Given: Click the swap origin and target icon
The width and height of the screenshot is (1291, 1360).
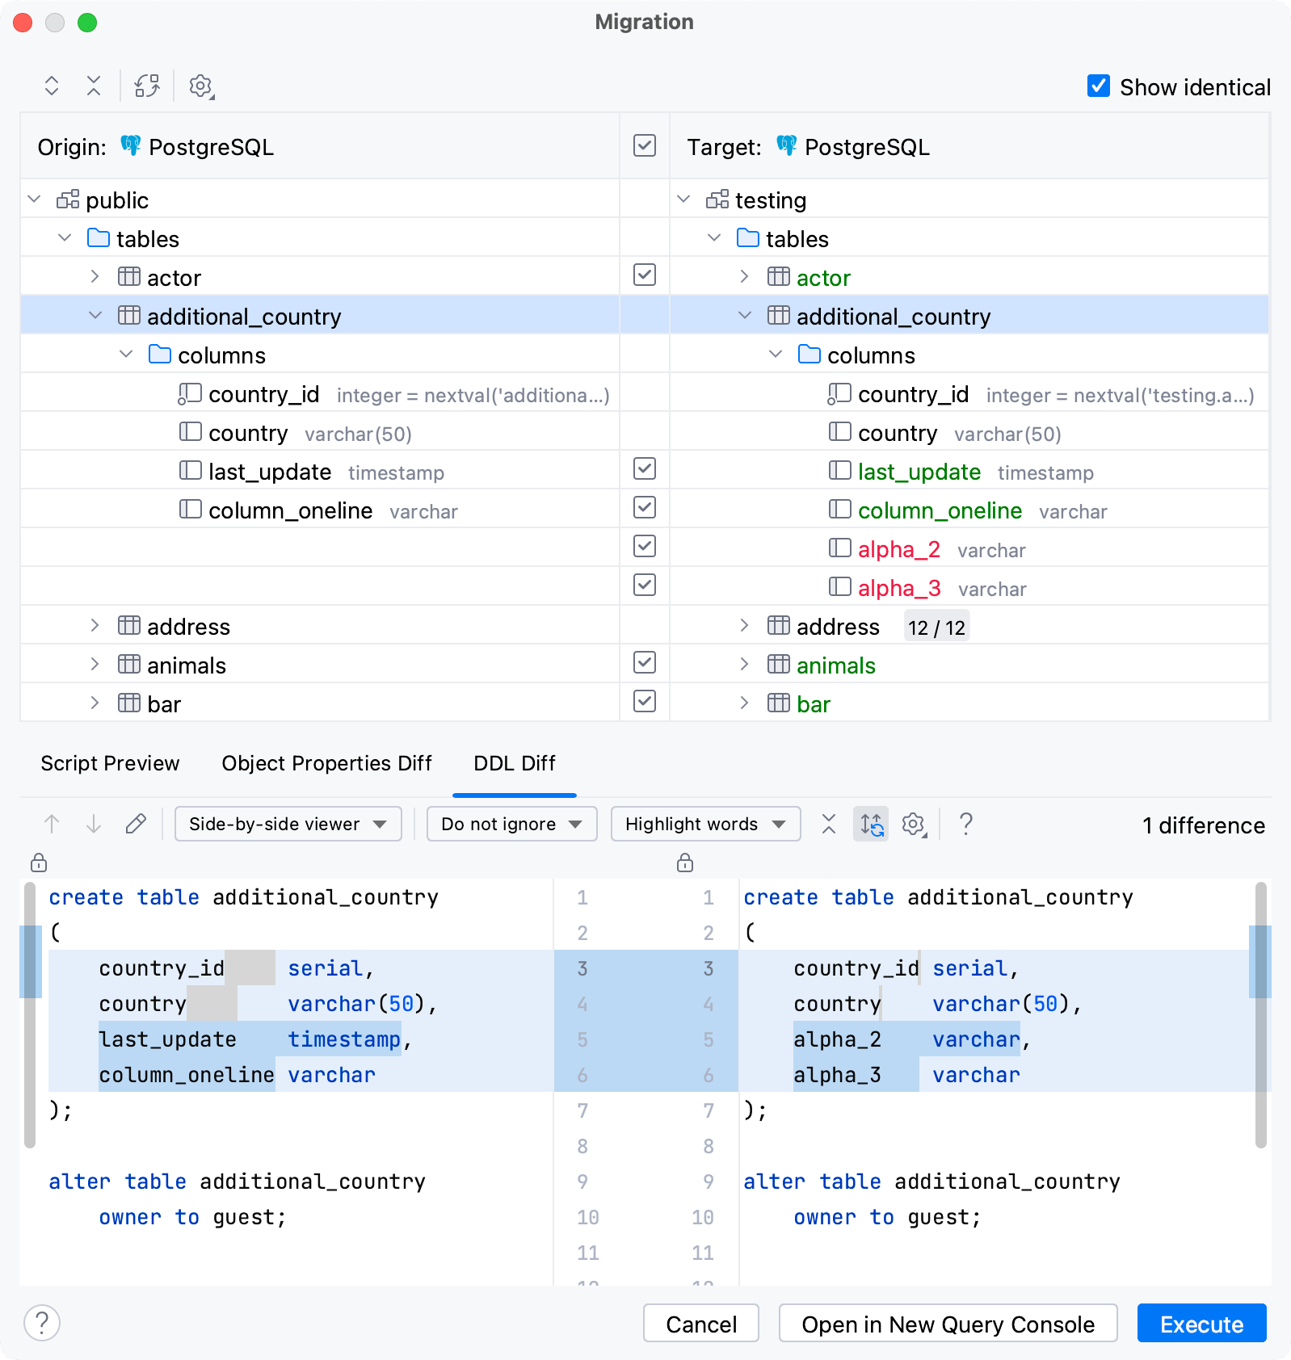Looking at the screenshot, I should click(x=147, y=86).
